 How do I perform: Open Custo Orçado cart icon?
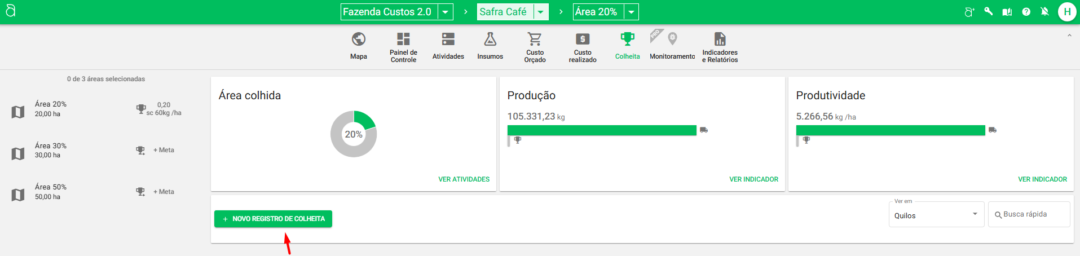pos(535,39)
